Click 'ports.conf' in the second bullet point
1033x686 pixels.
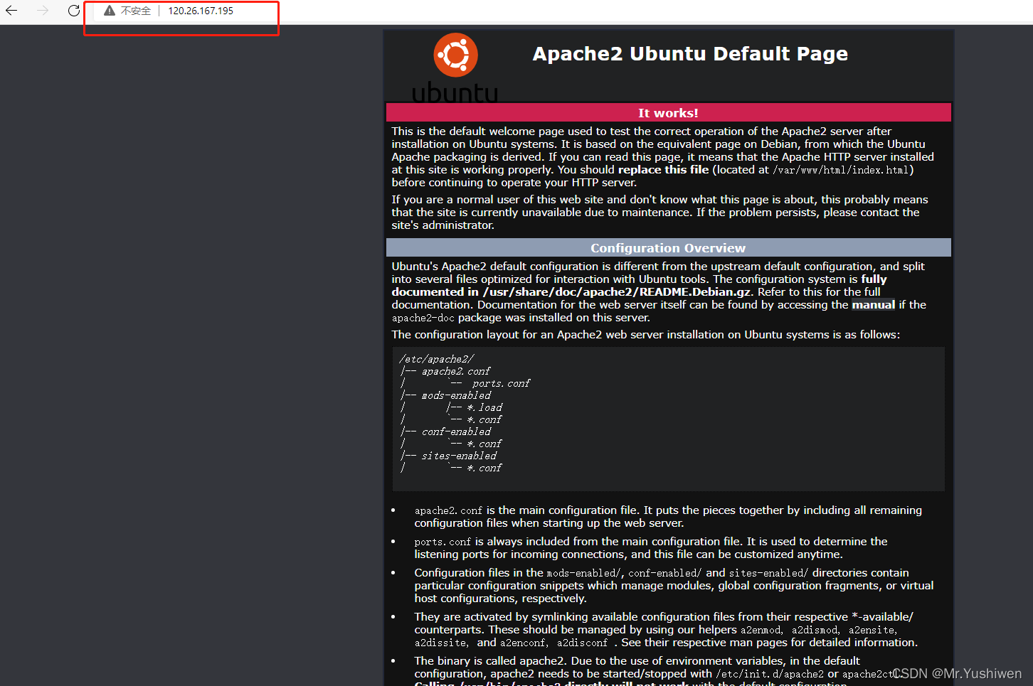tap(443, 542)
